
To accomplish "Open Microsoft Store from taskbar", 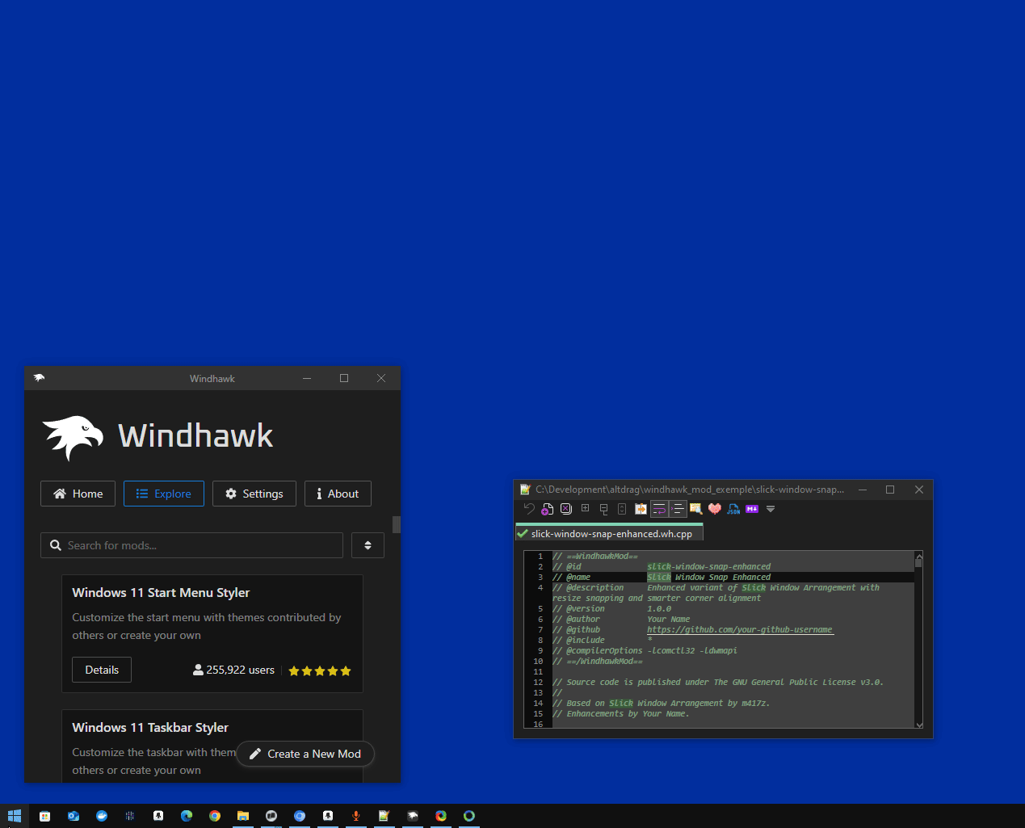I will pos(45,816).
